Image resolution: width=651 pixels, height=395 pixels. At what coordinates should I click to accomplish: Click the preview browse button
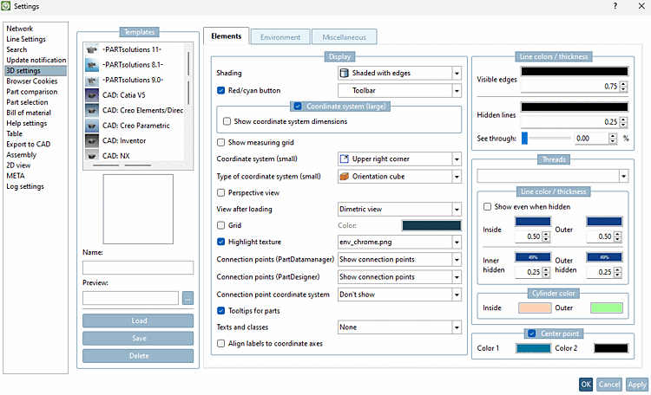[x=187, y=298]
